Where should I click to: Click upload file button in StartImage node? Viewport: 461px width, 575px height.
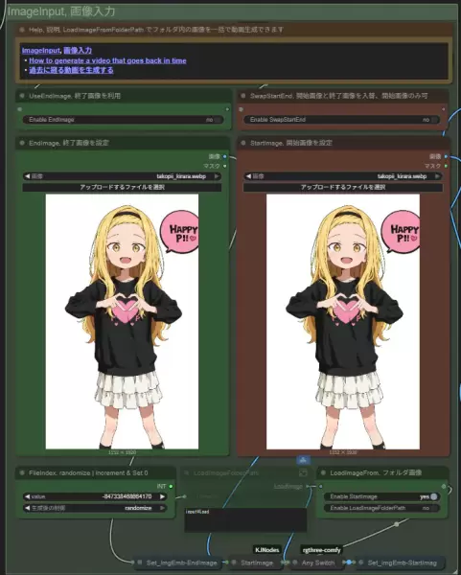(x=342, y=188)
